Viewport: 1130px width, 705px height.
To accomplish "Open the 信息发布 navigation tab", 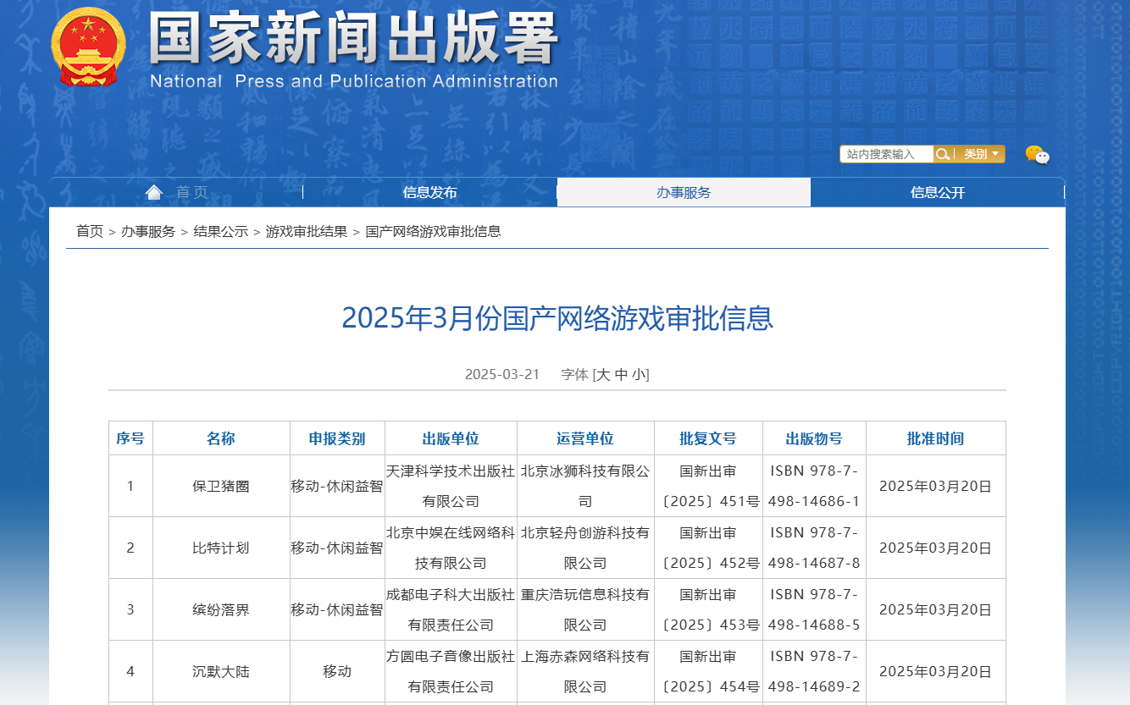I will click(429, 193).
